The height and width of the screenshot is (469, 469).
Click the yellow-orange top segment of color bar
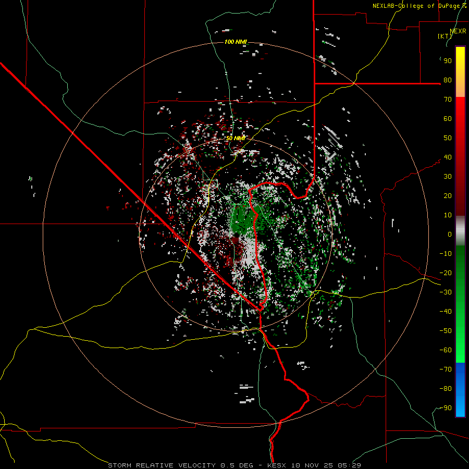click(460, 72)
